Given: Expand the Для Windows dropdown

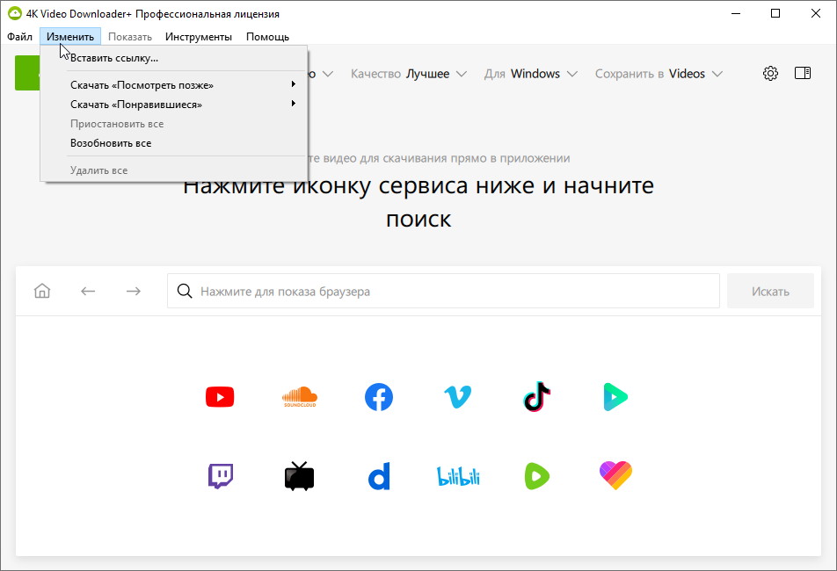Looking at the screenshot, I should point(531,74).
